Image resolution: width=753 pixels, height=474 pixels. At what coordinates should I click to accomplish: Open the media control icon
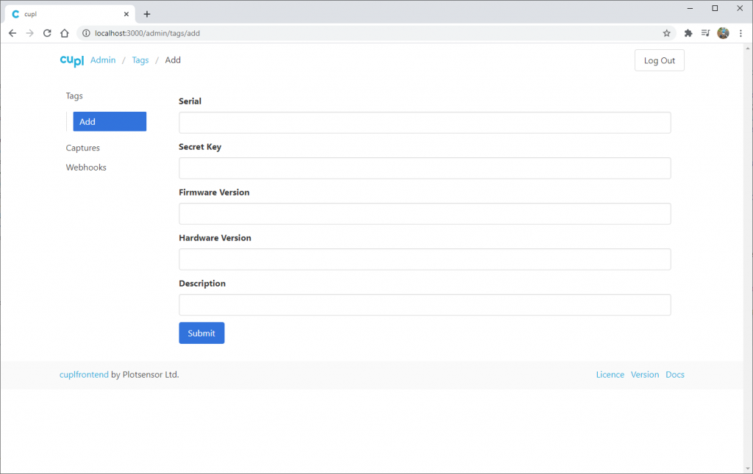(x=705, y=33)
